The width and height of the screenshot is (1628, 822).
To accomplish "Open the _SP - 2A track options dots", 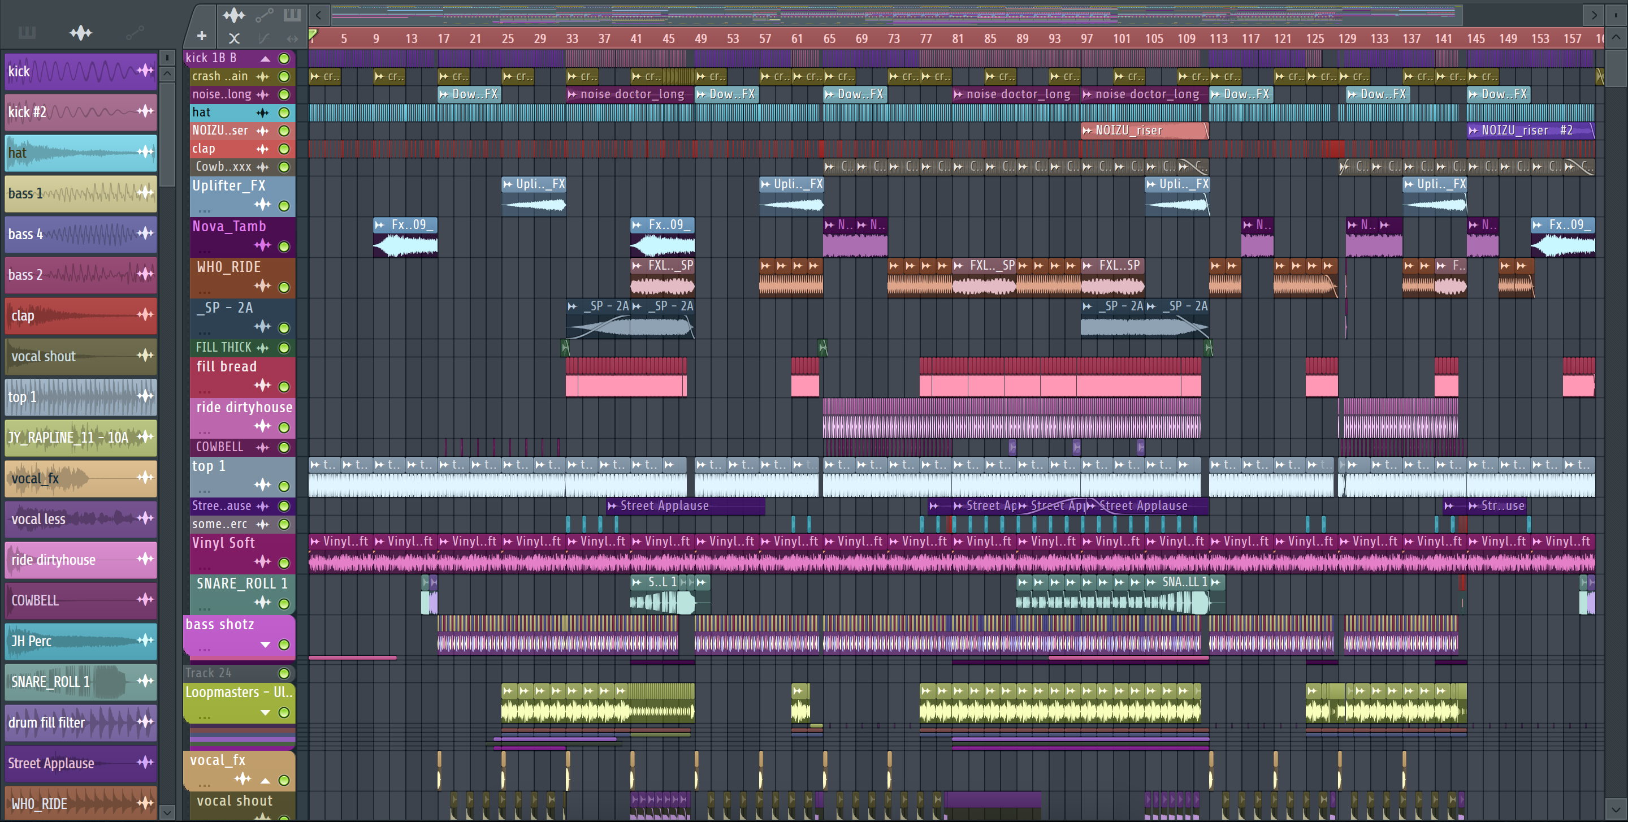I will 204,333.
